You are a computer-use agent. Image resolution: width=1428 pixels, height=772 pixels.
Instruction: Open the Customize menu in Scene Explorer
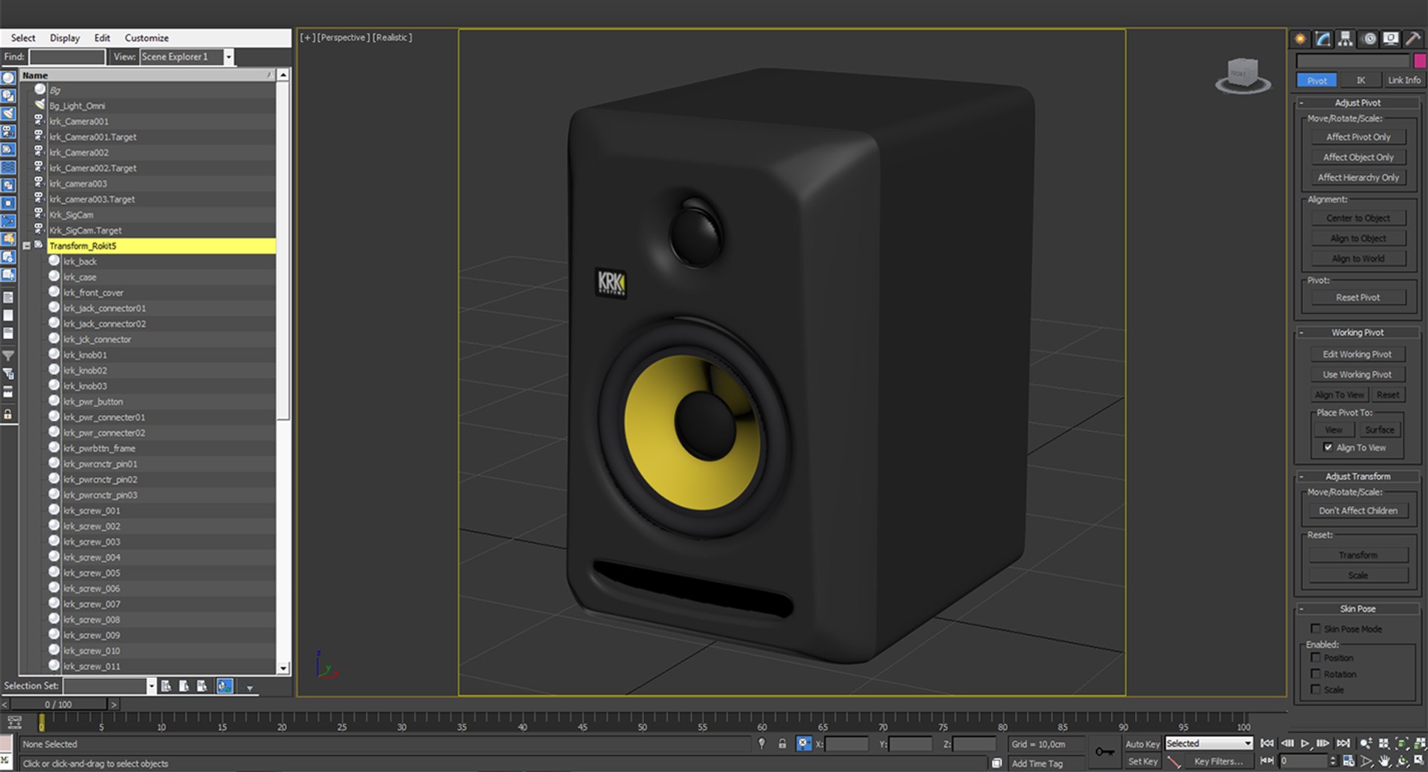tap(147, 38)
